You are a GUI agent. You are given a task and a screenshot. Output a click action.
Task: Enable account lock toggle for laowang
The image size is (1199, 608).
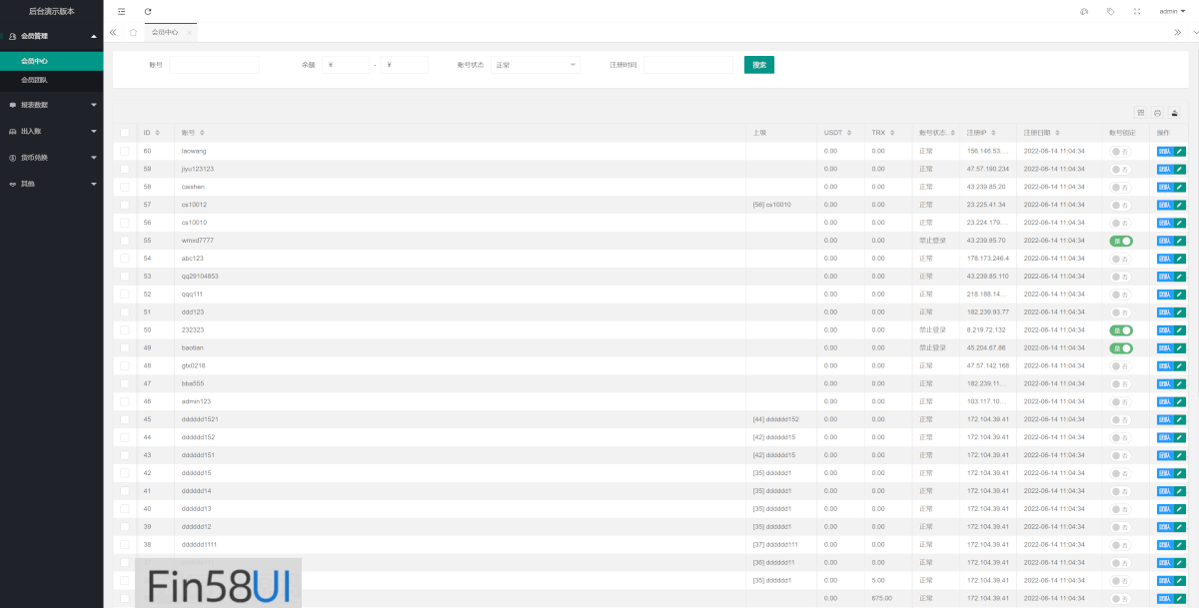1120,151
